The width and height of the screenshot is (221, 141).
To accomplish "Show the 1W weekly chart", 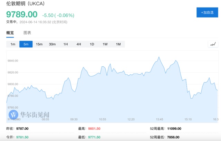I will [x=105, y=44].
